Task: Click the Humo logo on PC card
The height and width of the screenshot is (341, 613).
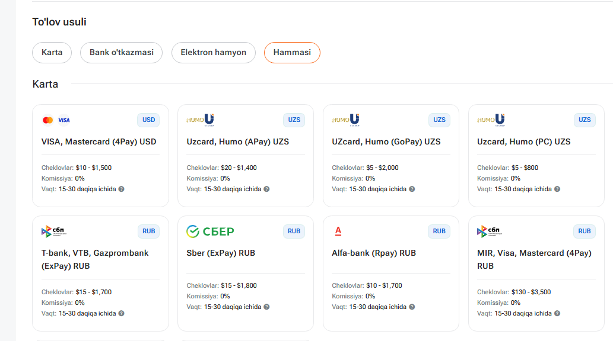Action: coord(491,120)
